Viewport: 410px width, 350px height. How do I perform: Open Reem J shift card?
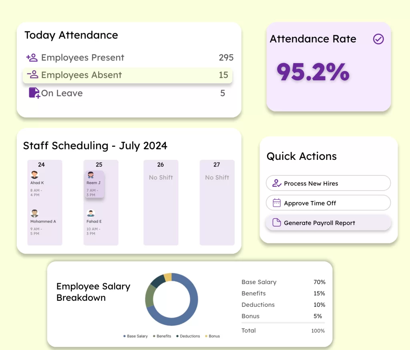[94, 184]
